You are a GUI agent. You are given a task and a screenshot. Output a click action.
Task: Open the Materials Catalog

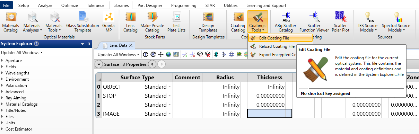pyautogui.click(x=11, y=23)
